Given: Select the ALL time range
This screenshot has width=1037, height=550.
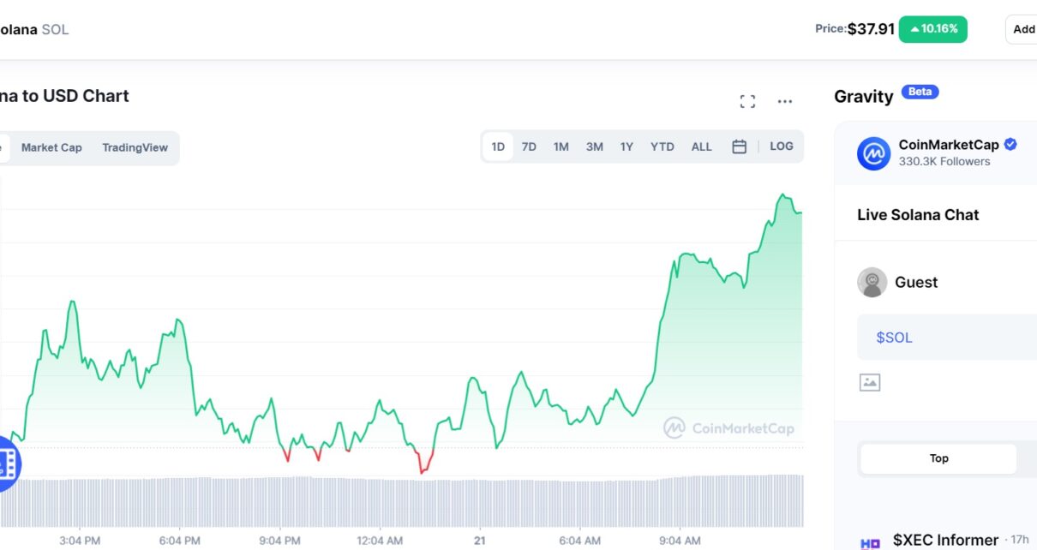Looking at the screenshot, I should (x=702, y=146).
